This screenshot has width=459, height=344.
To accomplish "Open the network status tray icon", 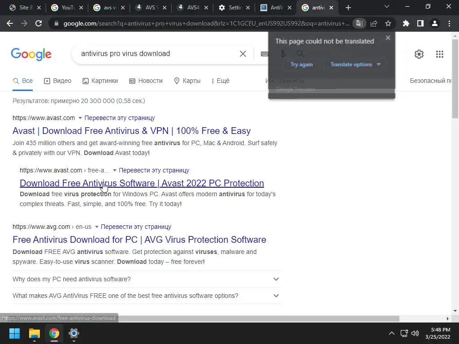I will (x=404, y=333).
